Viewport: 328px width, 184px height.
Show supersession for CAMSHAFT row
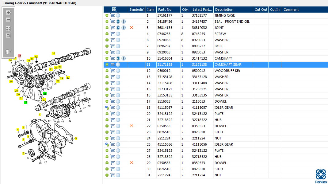click(x=118, y=58)
